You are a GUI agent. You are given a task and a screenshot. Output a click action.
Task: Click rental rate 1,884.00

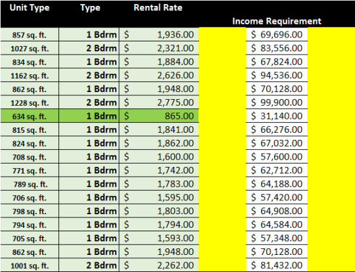click(159, 62)
